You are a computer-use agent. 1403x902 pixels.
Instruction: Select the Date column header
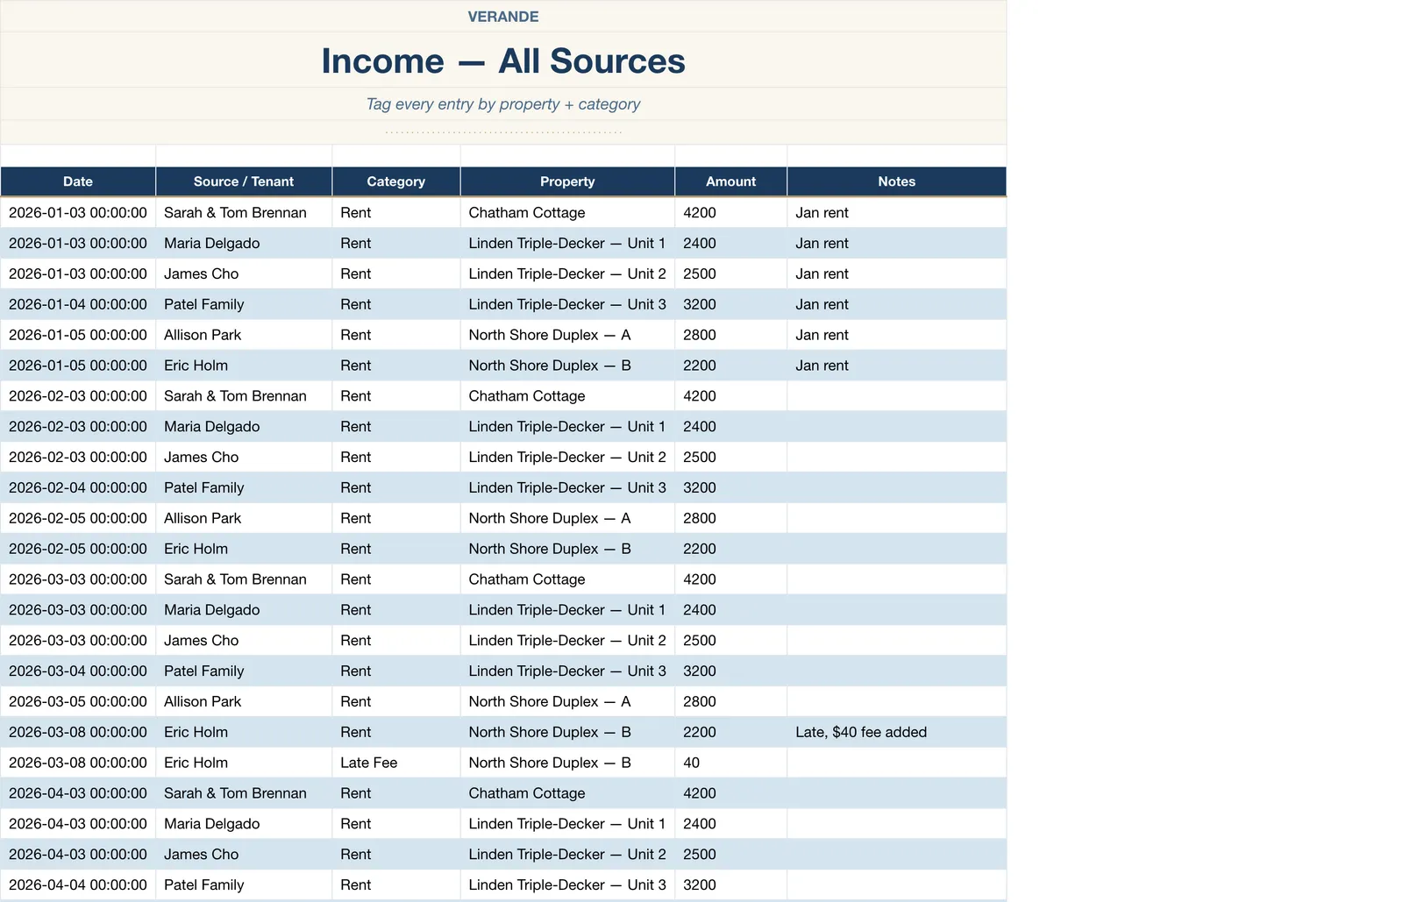pyautogui.click(x=78, y=181)
